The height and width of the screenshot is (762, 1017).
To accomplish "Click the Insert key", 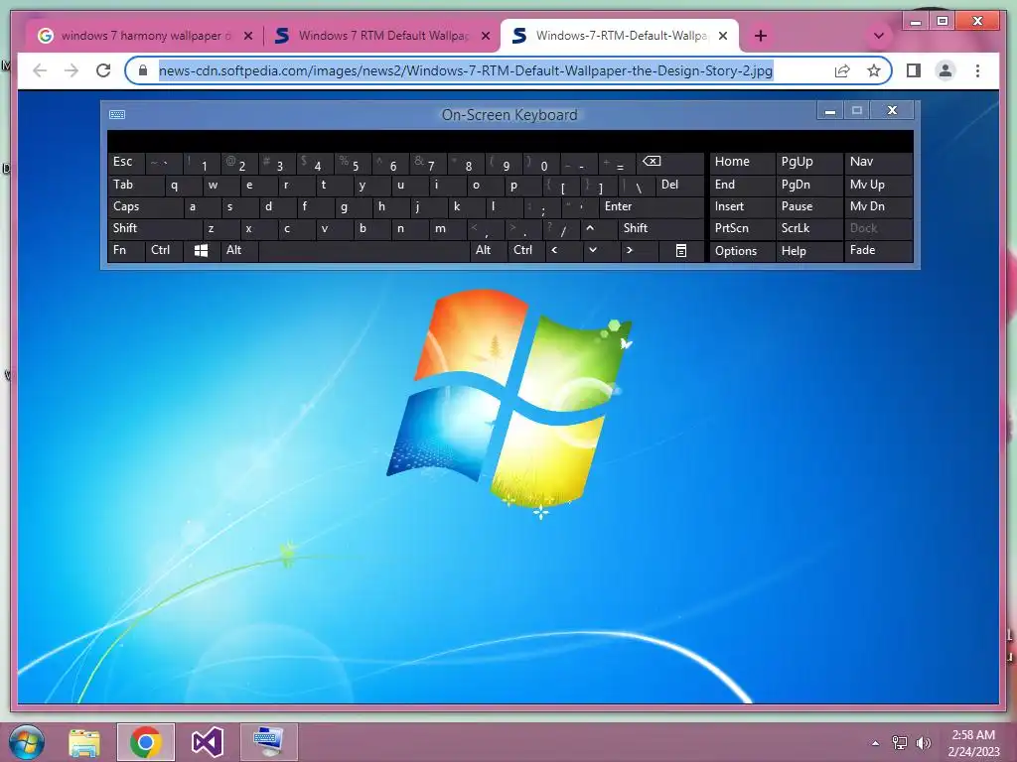I will coord(743,206).
